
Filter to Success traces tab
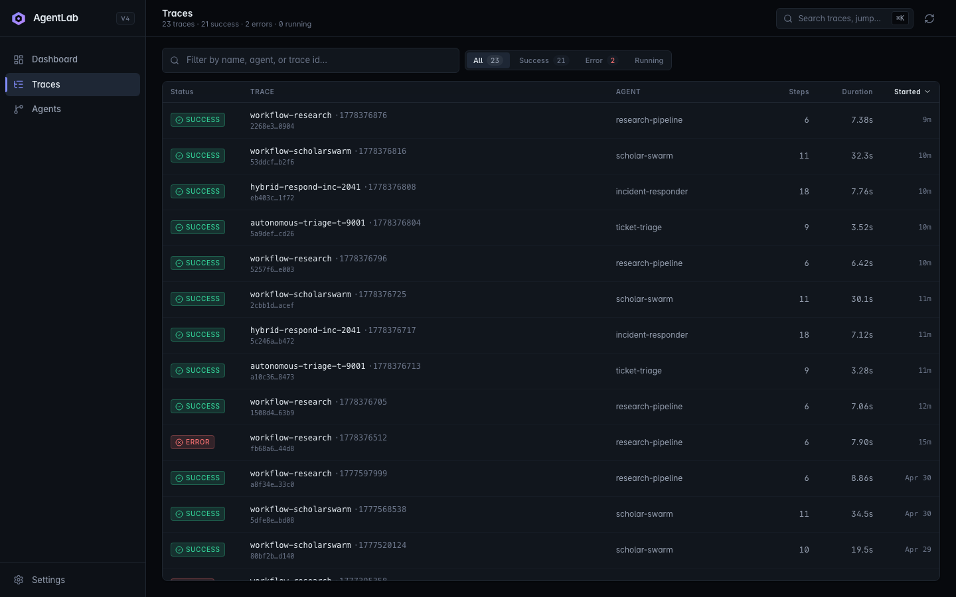[x=543, y=60]
